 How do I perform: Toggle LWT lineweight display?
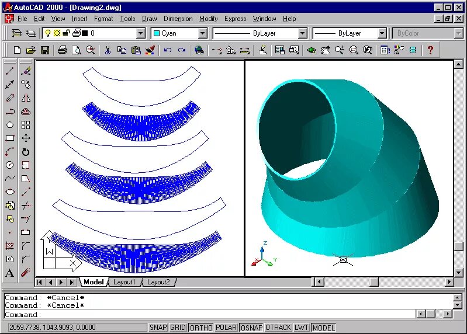point(302,328)
